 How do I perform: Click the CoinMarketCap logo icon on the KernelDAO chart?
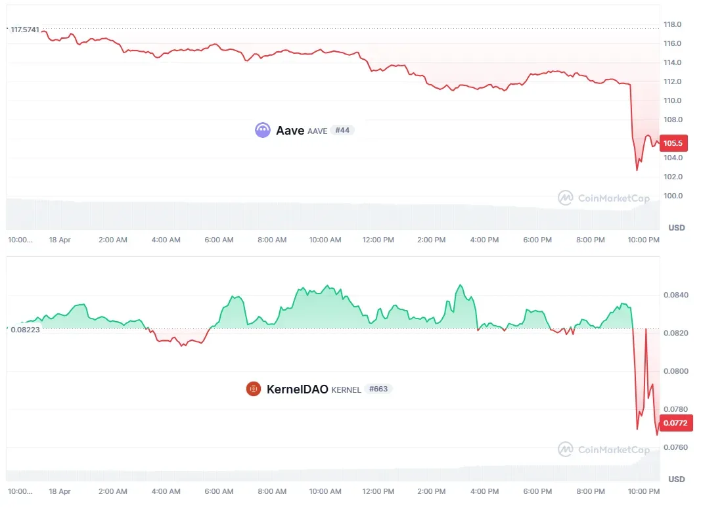tap(565, 449)
